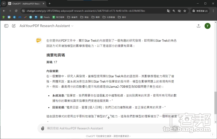Image resolution: width=217 pixels, height=139 pixels.
Task: Expand the 轉車 bookmark folder
Action: (x=96, y=17)
